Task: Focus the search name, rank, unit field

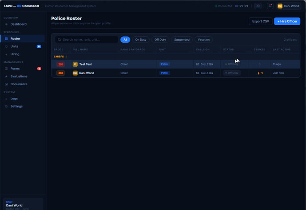Action: [x=87, y=40]
